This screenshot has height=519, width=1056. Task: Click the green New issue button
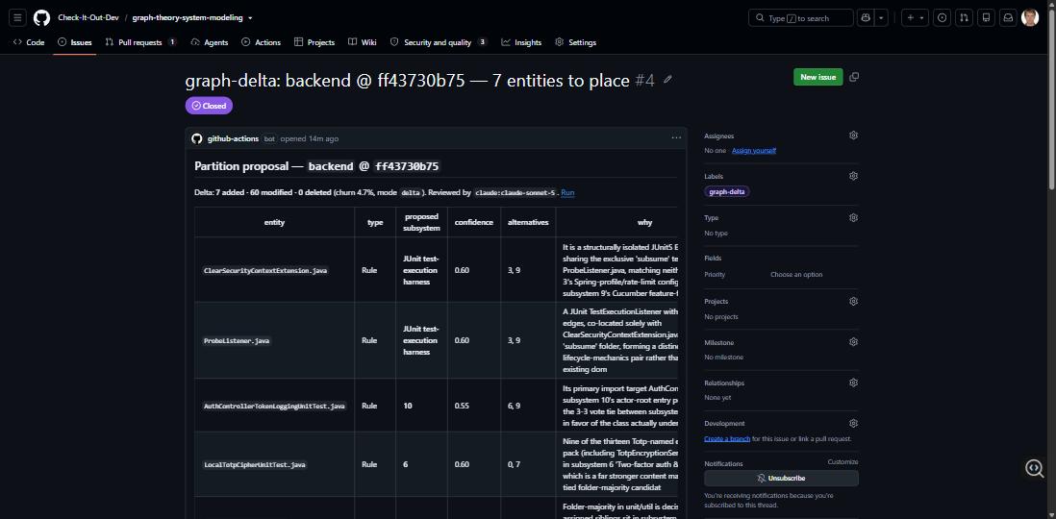point(817,78)
